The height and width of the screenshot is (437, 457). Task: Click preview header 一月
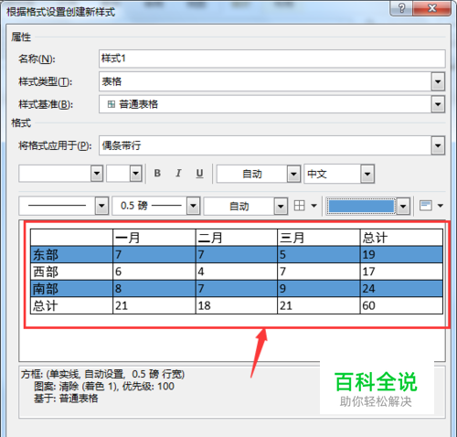(x=154, y=238)
